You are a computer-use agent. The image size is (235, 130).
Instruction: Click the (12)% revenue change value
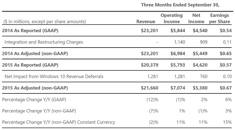[x=152, y=100]
